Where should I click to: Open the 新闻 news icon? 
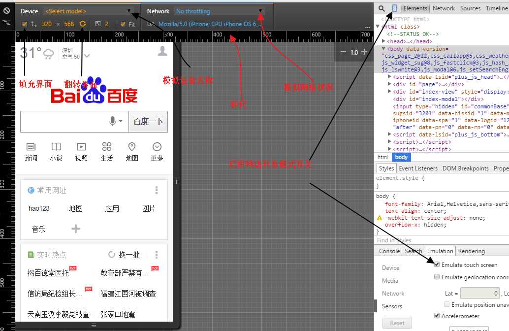point(31,147)
